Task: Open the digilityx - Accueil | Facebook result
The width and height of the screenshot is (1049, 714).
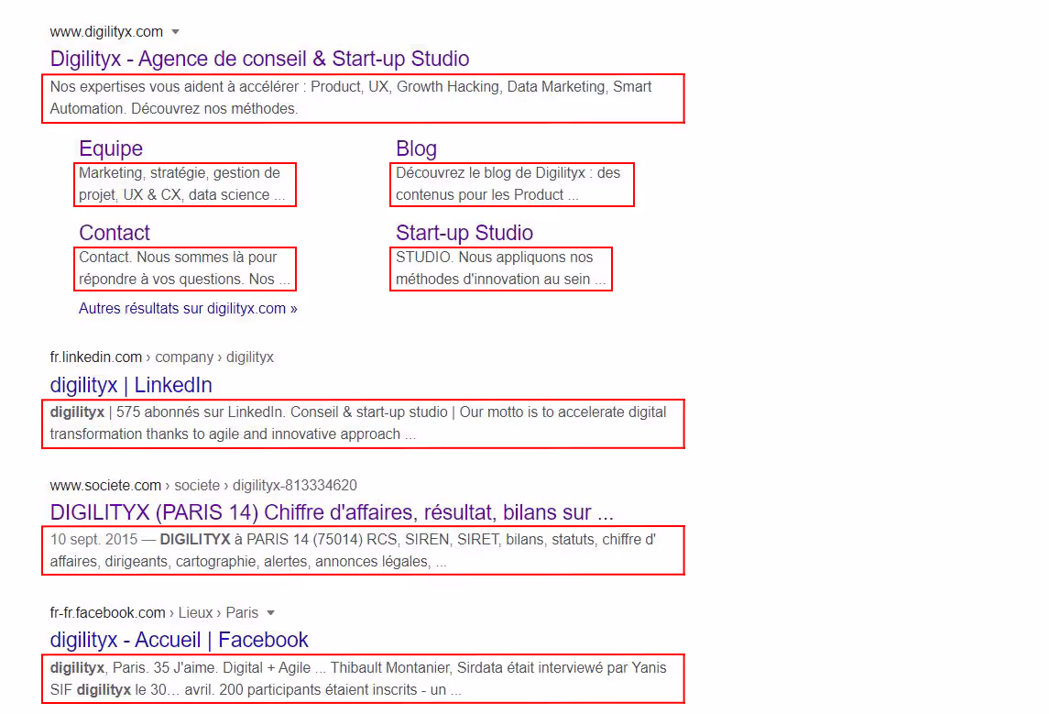Action: click(180, 640)
